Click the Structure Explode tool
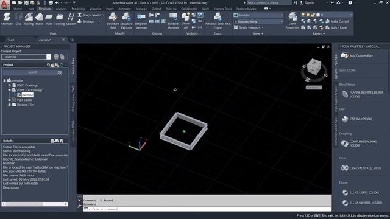Viewport: 390px width, 219px height. (126, 21)
